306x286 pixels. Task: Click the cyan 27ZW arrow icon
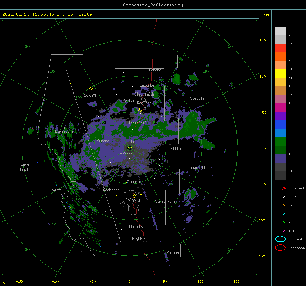pos(280,214)
